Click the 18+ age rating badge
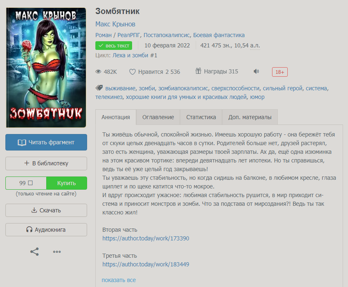Screen dimensions: 348x287 click(x=279, y=72)
